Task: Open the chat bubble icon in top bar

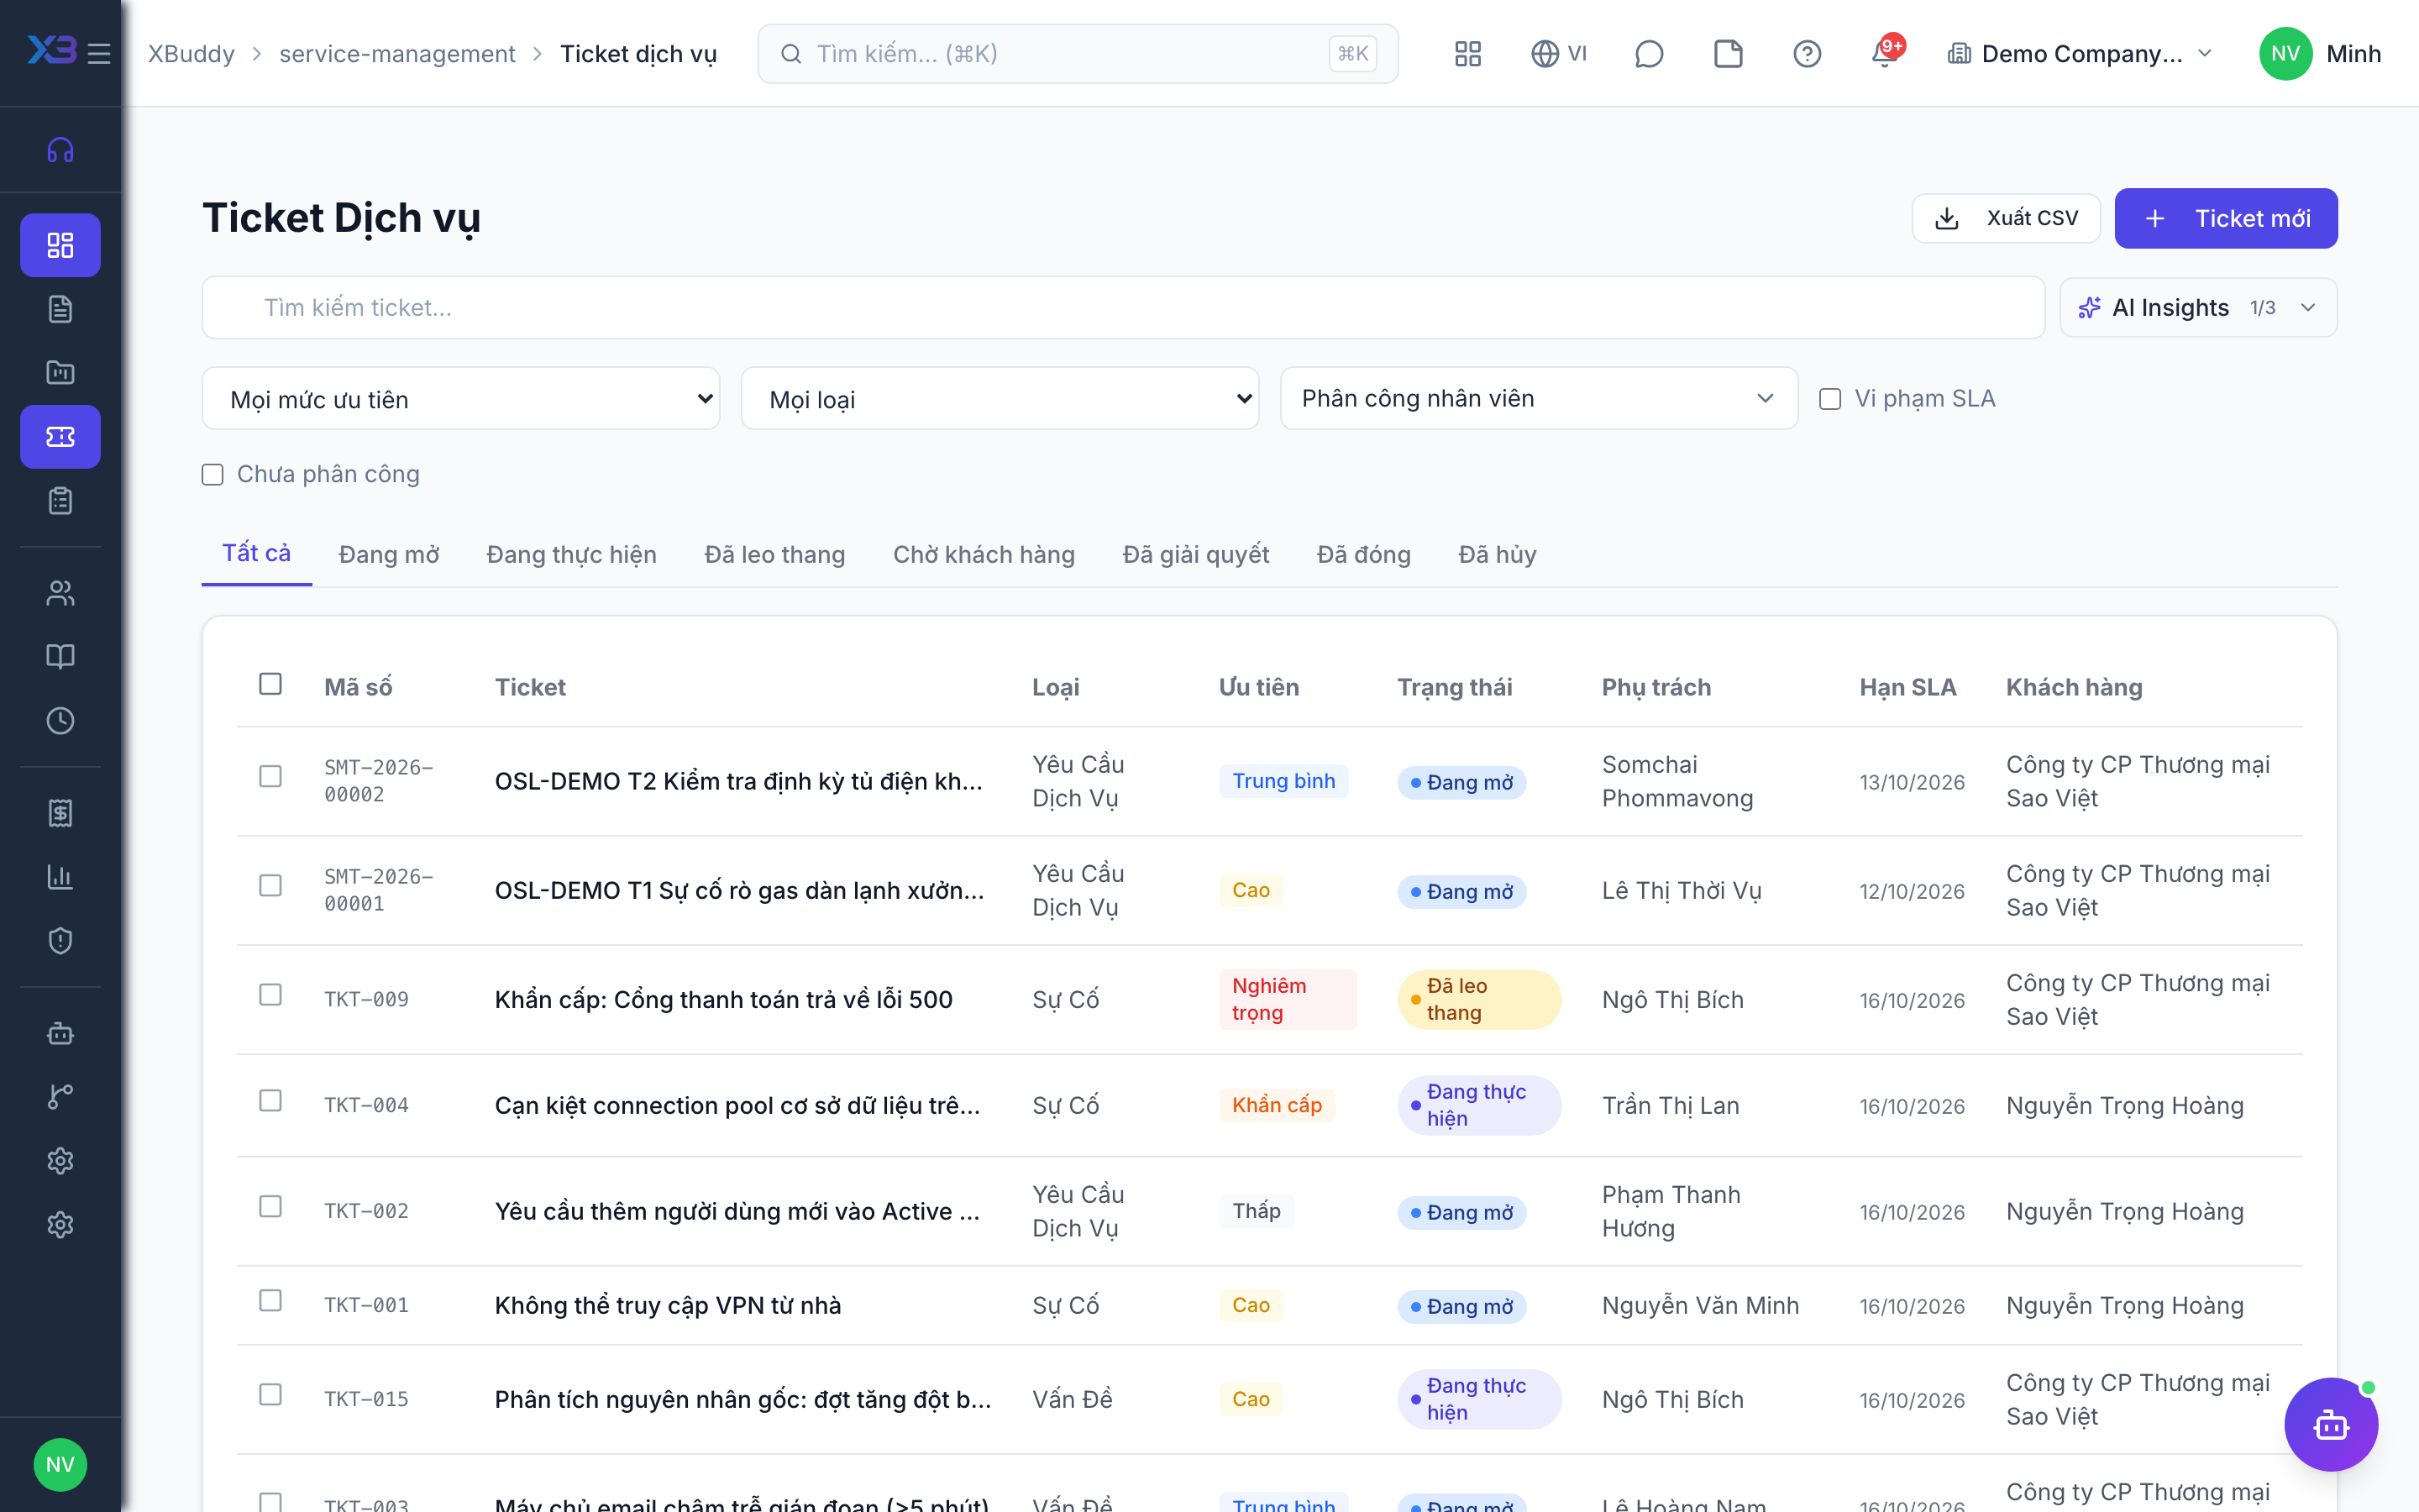Action: click(x=1648, y=53)
